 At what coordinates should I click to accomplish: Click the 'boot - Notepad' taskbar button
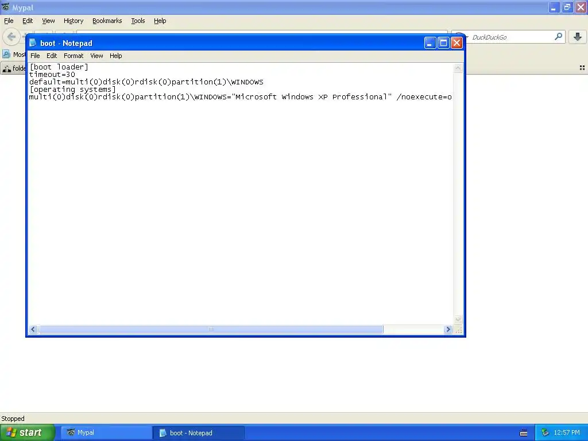(x=199, y=433)
